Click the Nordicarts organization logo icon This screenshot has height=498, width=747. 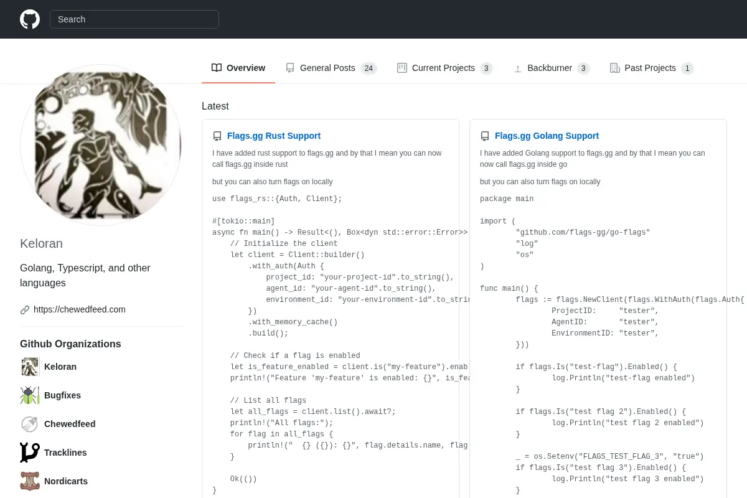[x=30, y=481]
